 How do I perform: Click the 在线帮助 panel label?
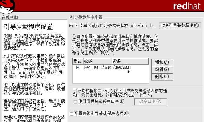click(10, 17)
